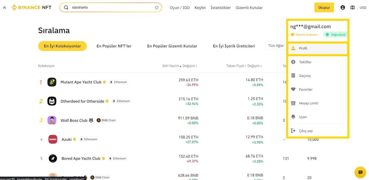
Task: Open the Tüm Ağlar network dropdown
Action: tap(276, 46)
